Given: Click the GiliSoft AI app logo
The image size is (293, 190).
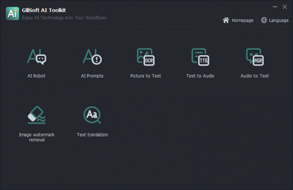Looking at the screenshot, I should (x=12, y=13).
